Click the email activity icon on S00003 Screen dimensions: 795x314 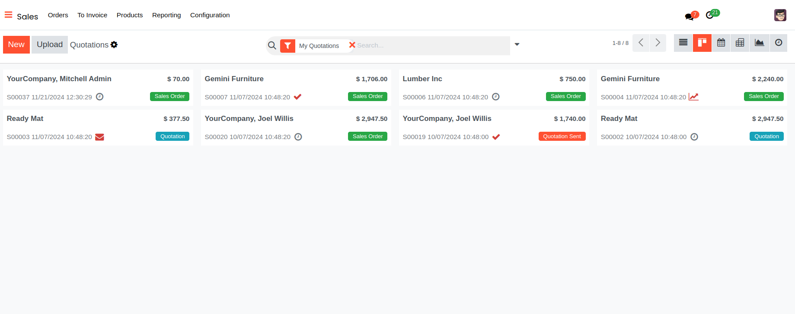pos(99,137)
